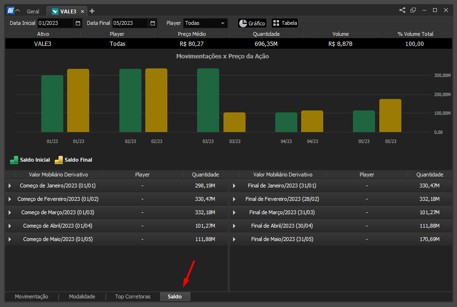
Task: Expand the Final de Maio/2023 row
Action: pos(234,239)
